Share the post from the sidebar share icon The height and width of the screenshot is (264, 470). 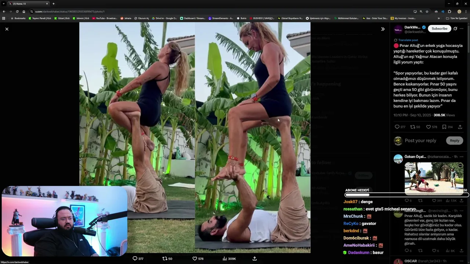pos(460,127)
